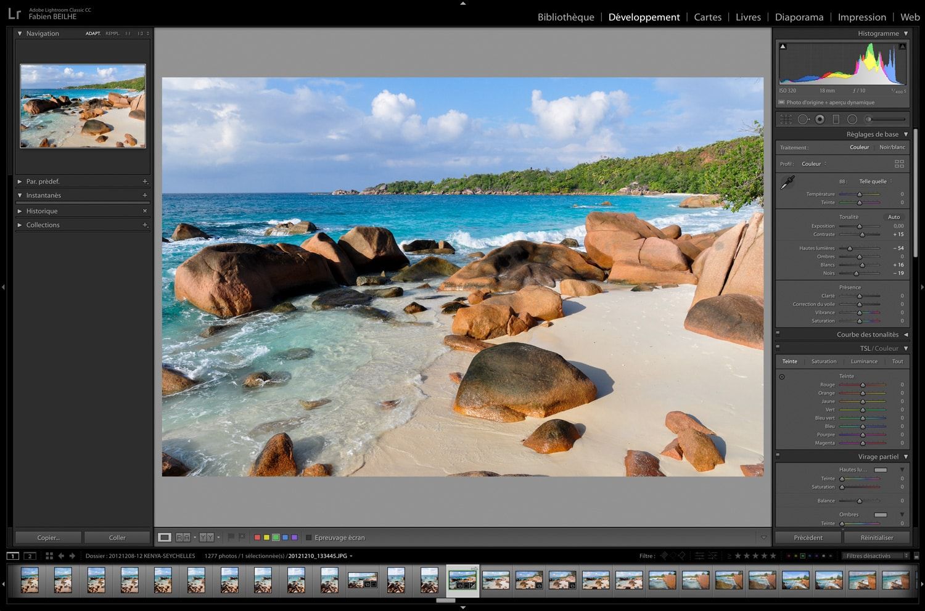Click the TSL targeted adjustment tool
This screenshot has width=925, height=611.
pyautogui.click(x=782, y=377)
